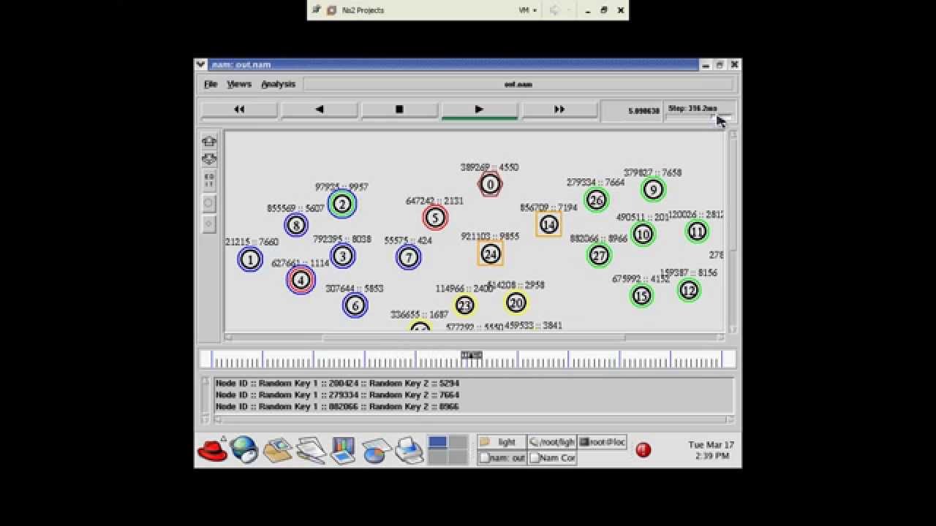936x526 pixels.
Task: Click log line with Random Key 882066
Action: [x=337, y=406]
